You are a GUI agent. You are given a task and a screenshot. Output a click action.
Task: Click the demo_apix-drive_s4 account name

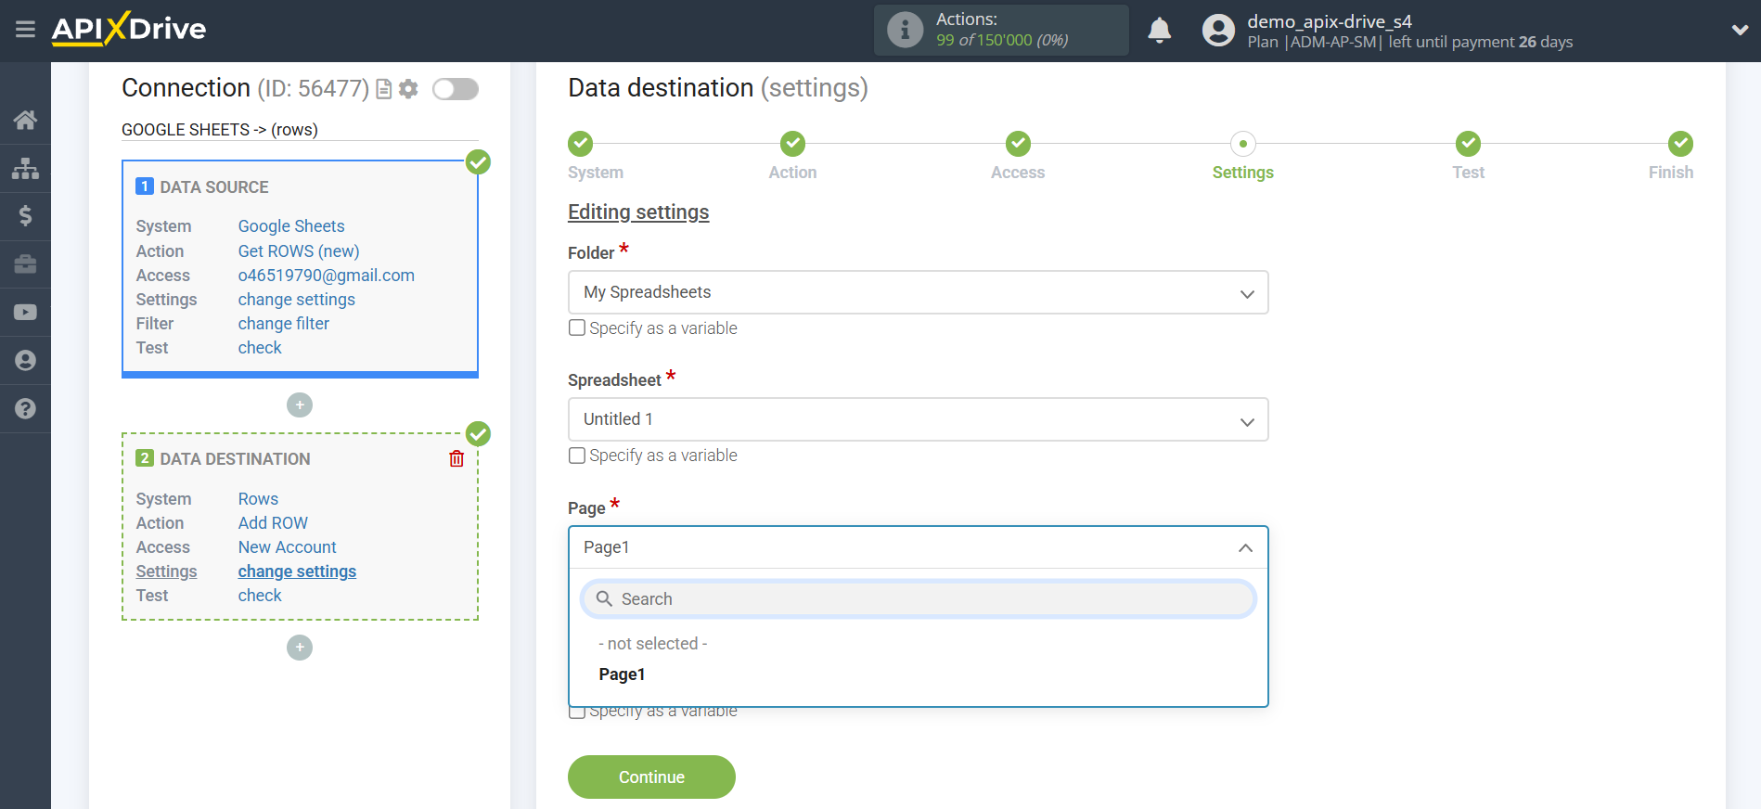point(1330,21)
